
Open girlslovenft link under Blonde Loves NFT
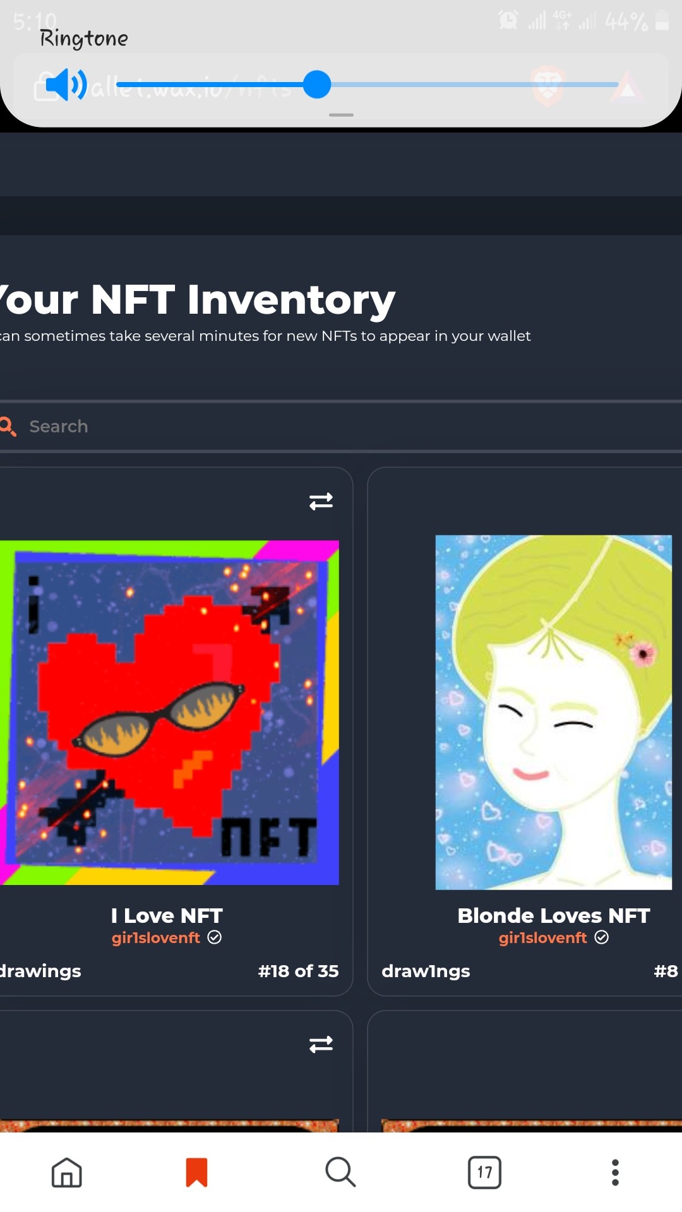[543, 938]
